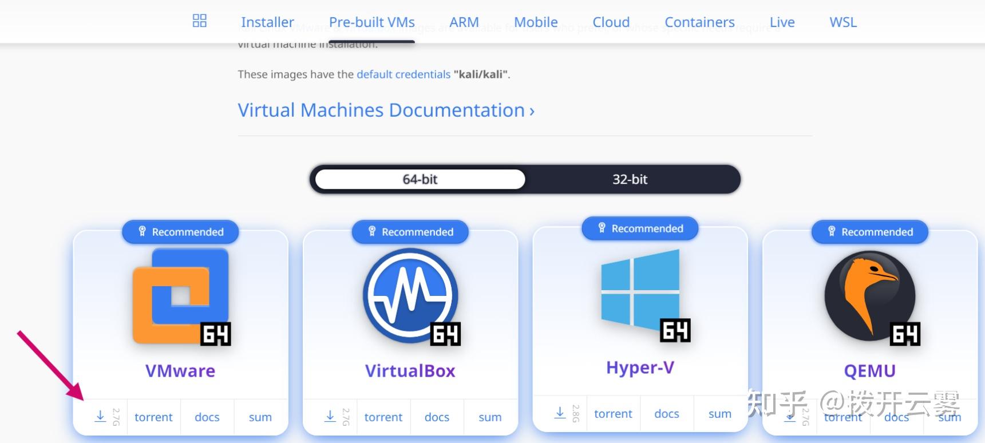Go to the Mobile tab
The image size is (985, 443).
coord(536,22)
